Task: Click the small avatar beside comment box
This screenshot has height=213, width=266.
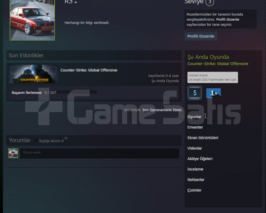Action: [x=13, y=153]
